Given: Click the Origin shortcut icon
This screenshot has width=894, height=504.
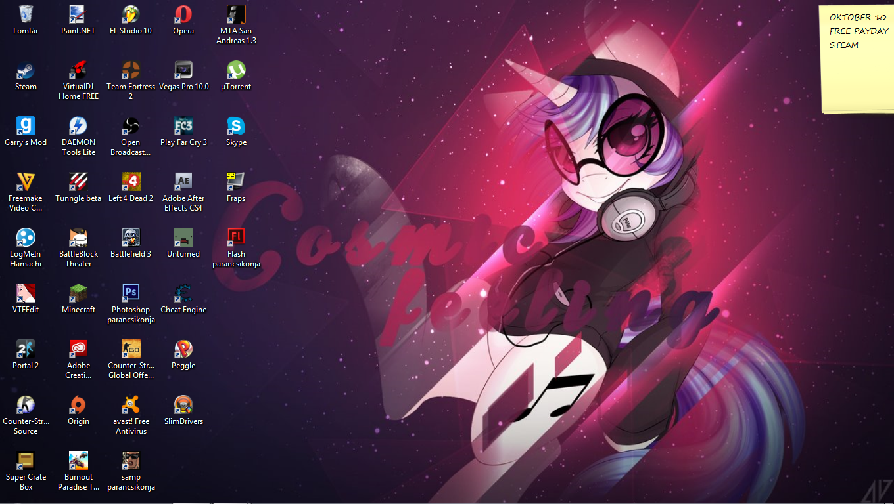Looking at the screenshot, I should tap(78, 404).
